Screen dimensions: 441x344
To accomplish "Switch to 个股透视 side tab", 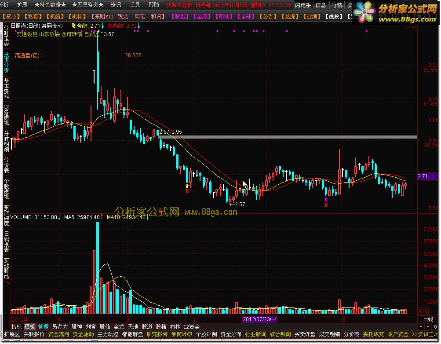I will pyautogui.click(x=6, y=189).
